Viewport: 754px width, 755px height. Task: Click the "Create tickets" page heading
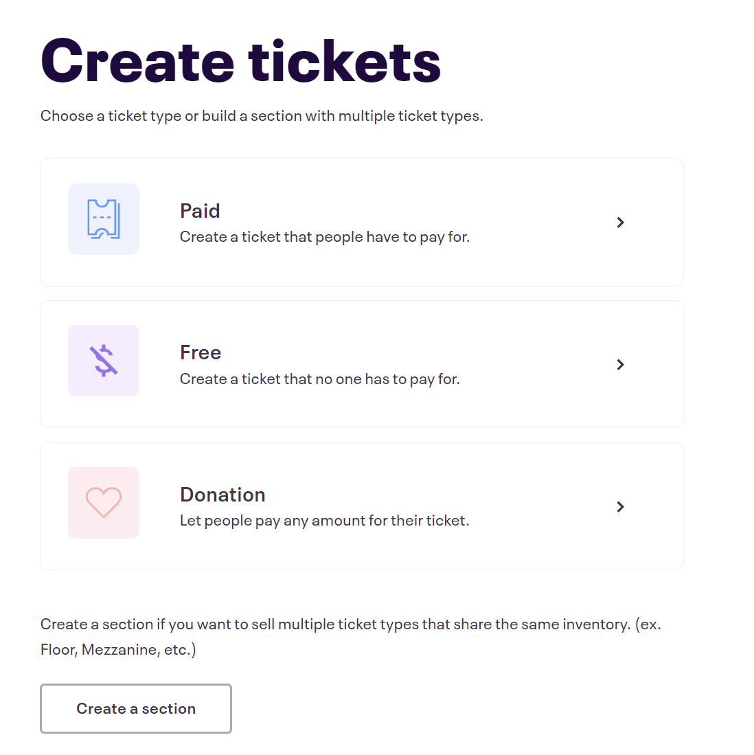click(x=240, y=61)
